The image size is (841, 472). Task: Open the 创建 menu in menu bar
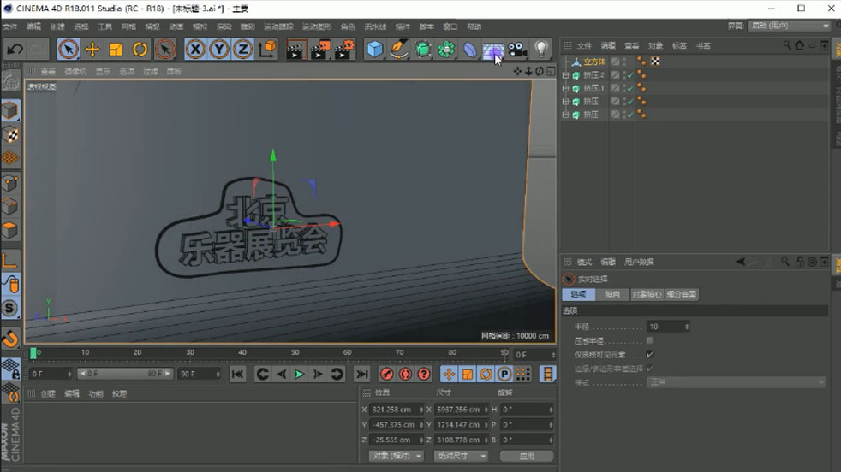[57, 27]
